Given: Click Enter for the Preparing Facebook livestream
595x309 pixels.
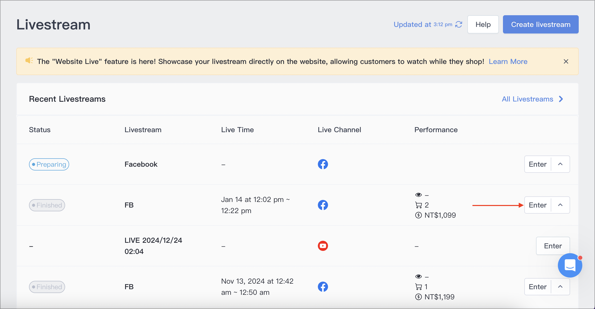Looking at the screenshot, I should pyautogui.click(x=538, y=164).
